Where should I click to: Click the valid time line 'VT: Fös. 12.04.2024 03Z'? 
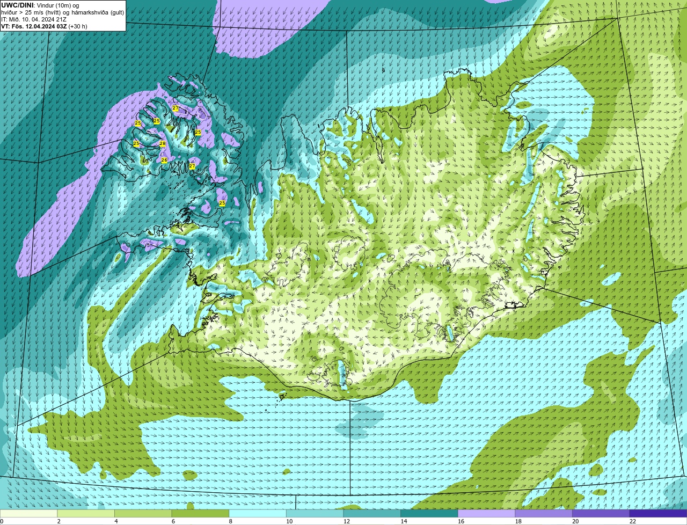point(34,26)
